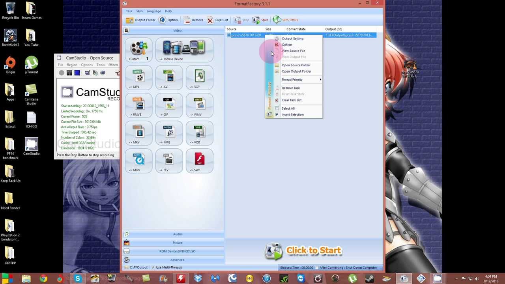Image resolution: width=505 pixels, height=284 pixels.
Task: Open the Language menu
Action: pos(153,11)
